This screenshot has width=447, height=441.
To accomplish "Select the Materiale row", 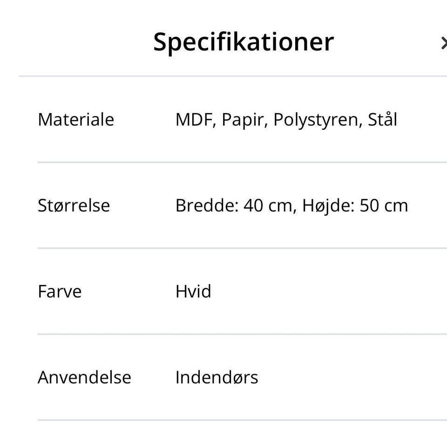I will coord(223,120).
